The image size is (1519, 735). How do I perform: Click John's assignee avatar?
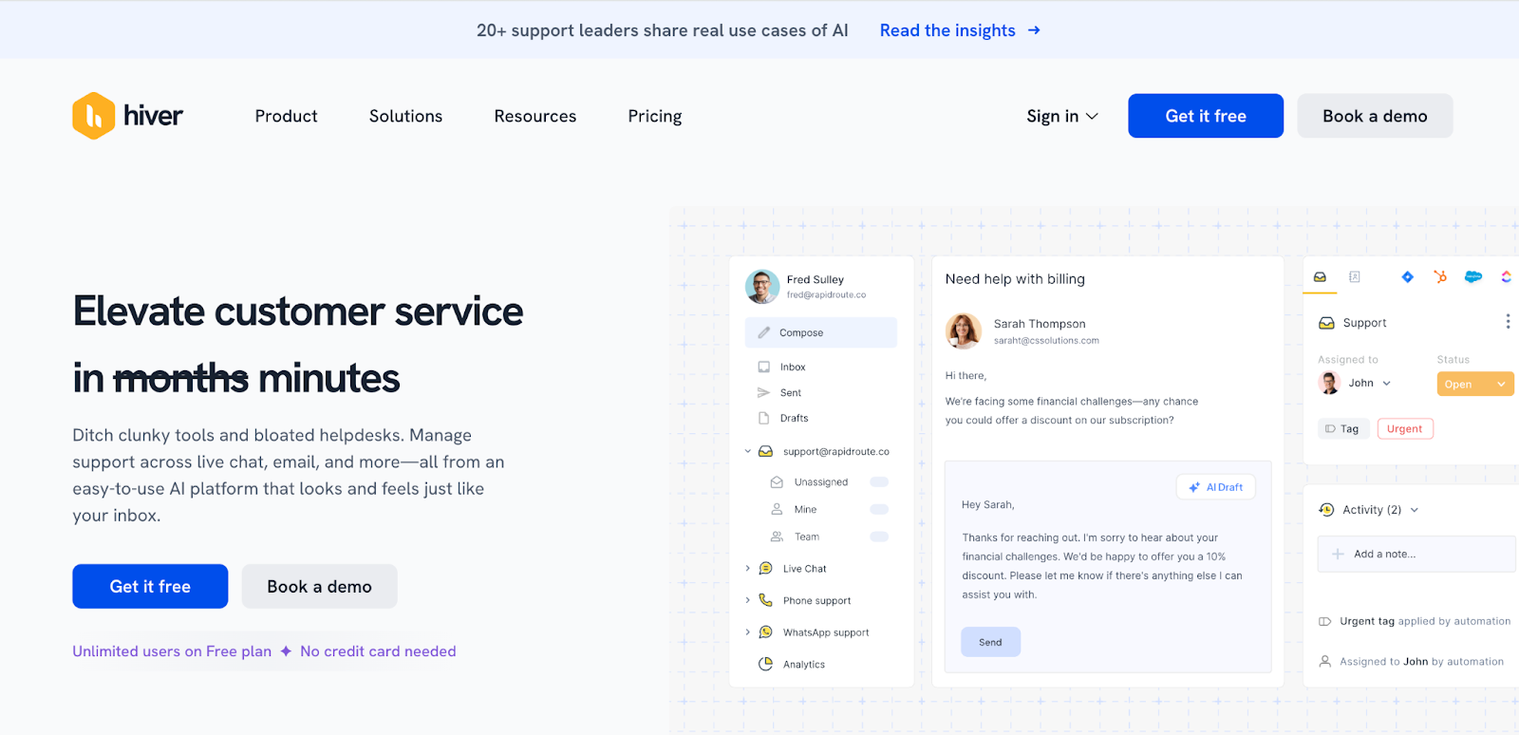pyautogui.click(x=1329, y=383)
